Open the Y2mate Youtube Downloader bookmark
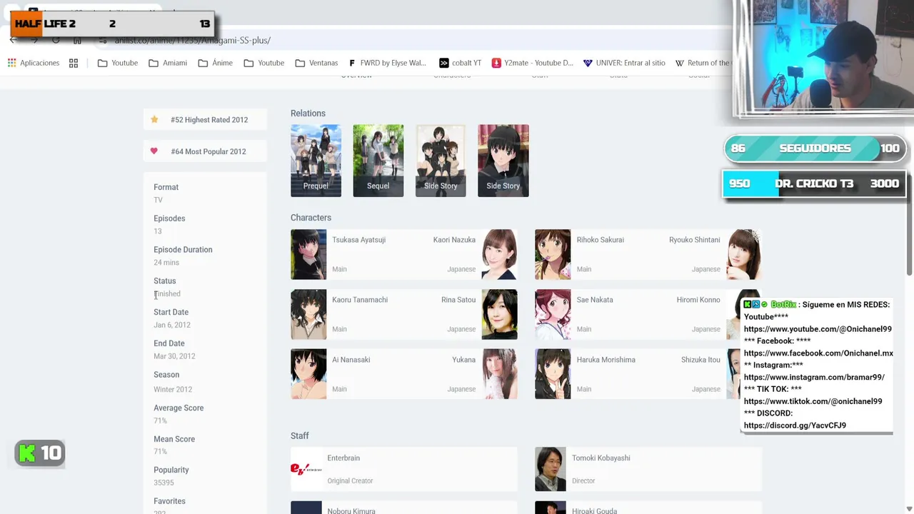 (533, 63)
